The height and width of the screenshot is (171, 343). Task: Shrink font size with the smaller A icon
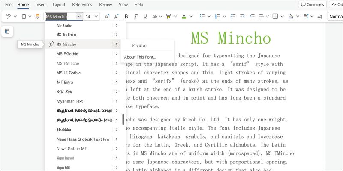click(x=117, y=17)
